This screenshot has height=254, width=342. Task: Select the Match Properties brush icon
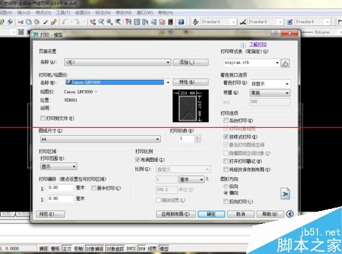[x=54, y=22]
